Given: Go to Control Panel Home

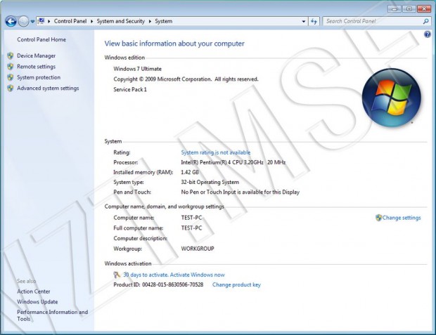Looking at the screenshot, I should coord(41,39).
